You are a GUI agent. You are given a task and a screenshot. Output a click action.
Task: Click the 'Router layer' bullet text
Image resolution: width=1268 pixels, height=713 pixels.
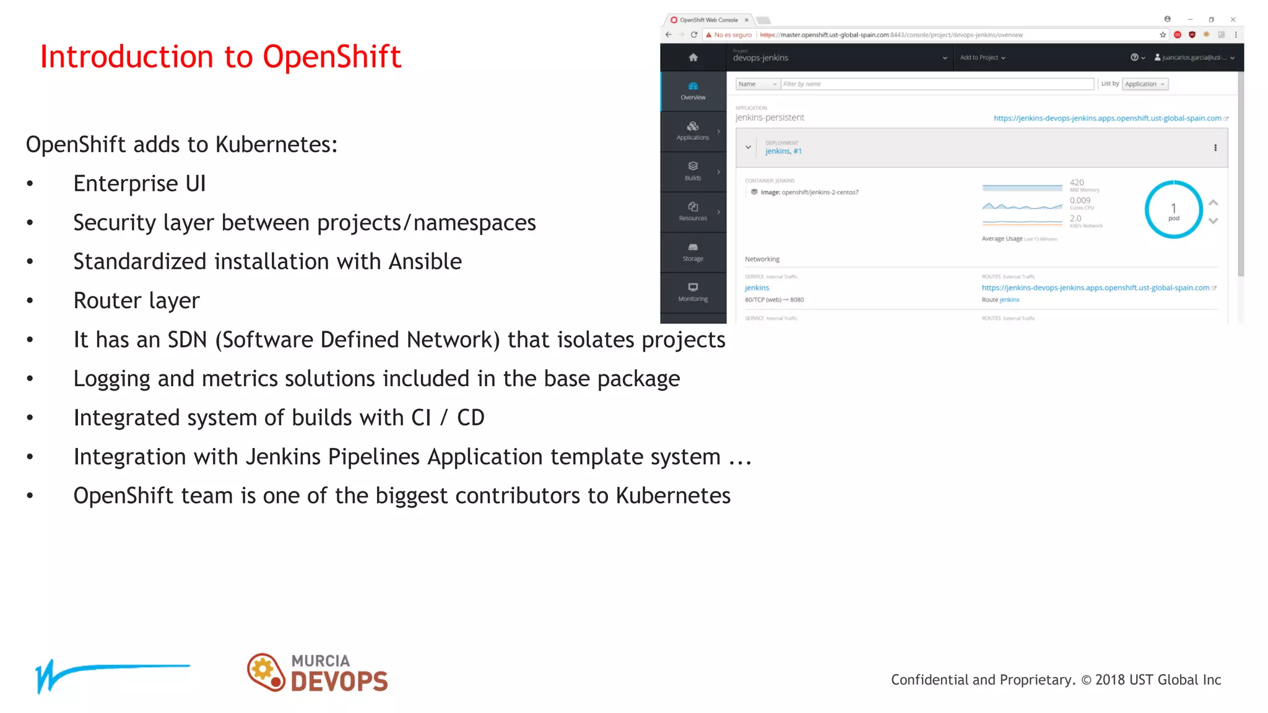(x=136, y=301)
